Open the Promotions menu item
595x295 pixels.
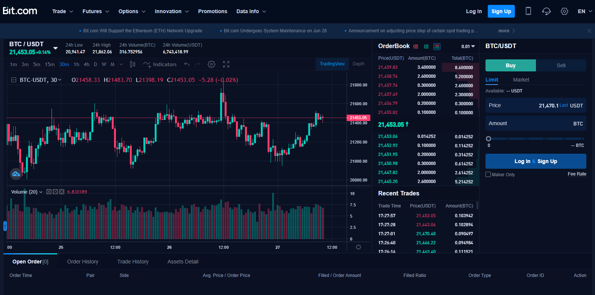pyautogui.click(x=213, y=11)
